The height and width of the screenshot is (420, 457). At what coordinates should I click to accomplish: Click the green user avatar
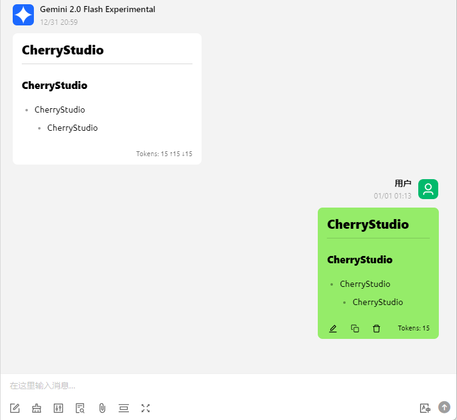[428, 189]
